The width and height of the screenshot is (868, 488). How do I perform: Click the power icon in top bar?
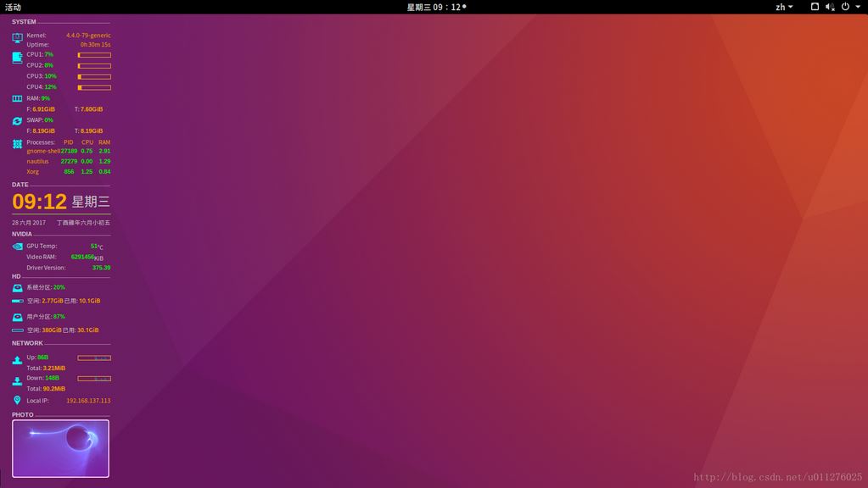[x=845, y=7]
